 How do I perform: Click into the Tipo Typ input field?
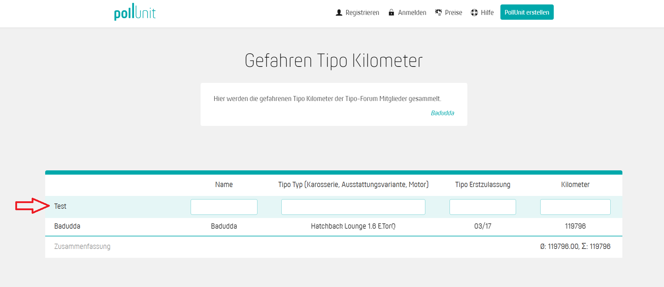353,207
